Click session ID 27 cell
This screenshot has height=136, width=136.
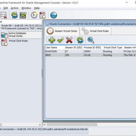[x=74, y=51]
